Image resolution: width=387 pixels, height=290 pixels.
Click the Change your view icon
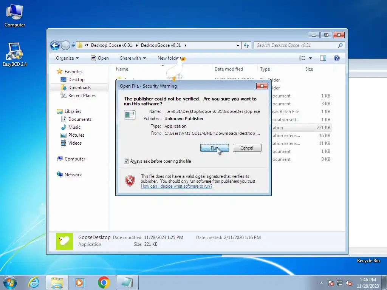[x=302, y=58]
